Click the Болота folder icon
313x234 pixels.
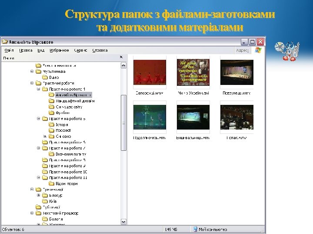pos(45,219)
